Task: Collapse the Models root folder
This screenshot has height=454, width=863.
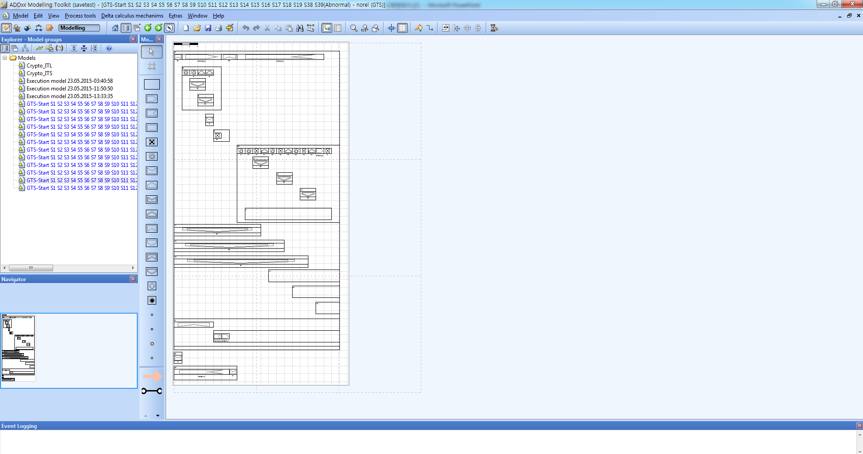Action: click(x=5, y=58)
